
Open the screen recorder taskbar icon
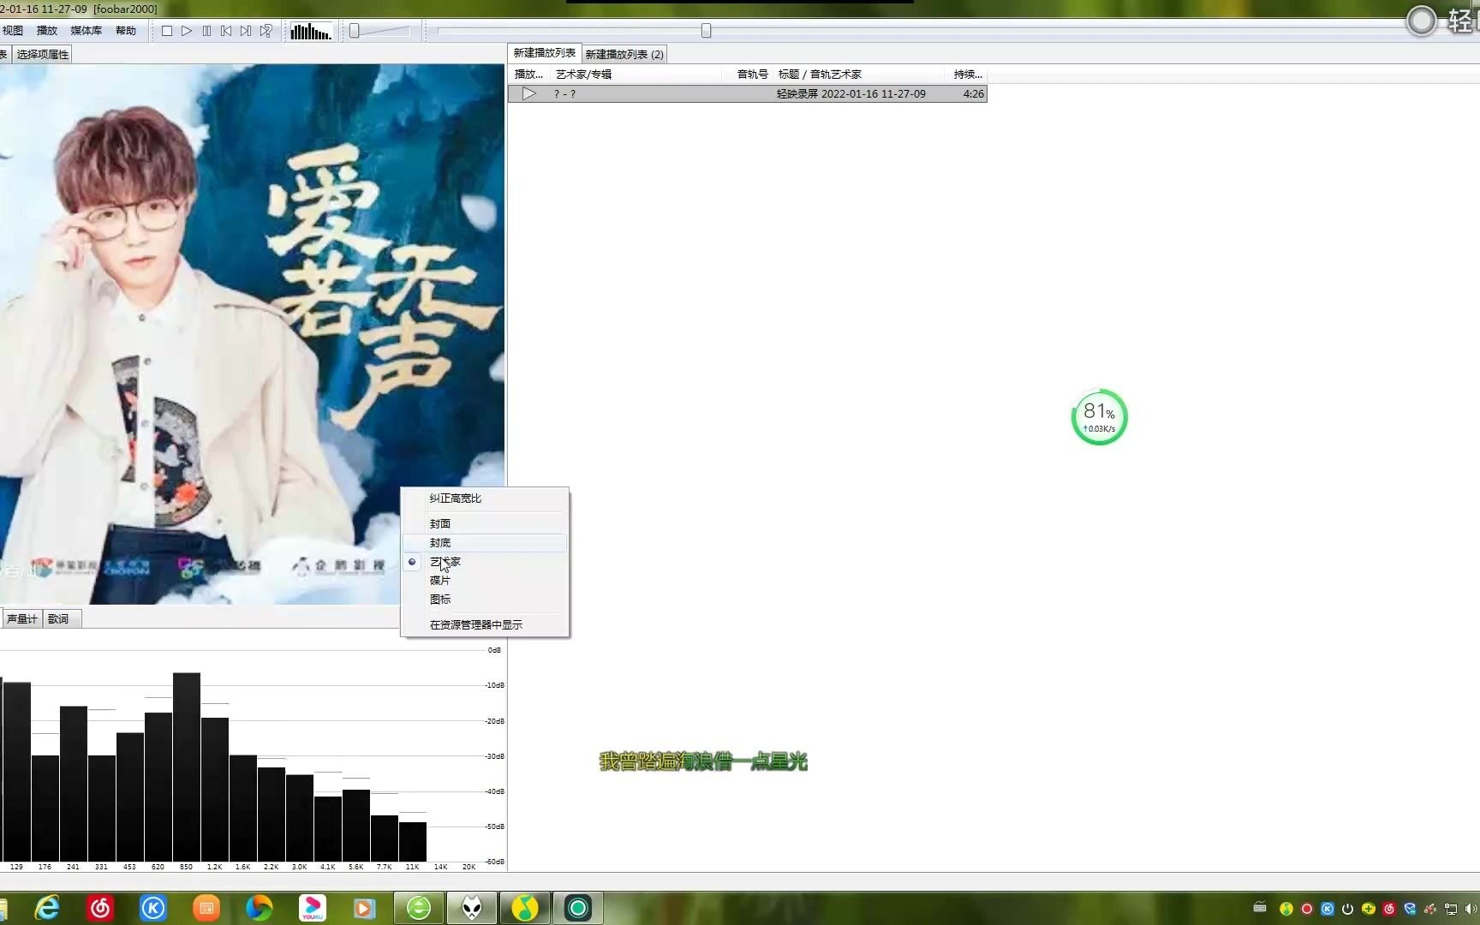(x=578, y=908)
